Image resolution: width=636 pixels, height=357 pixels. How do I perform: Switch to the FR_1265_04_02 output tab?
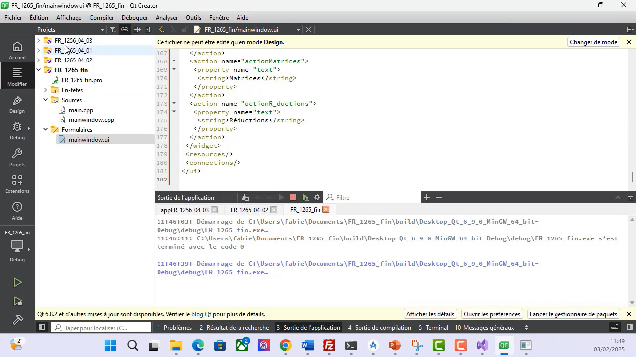click(x=249, y=210)
